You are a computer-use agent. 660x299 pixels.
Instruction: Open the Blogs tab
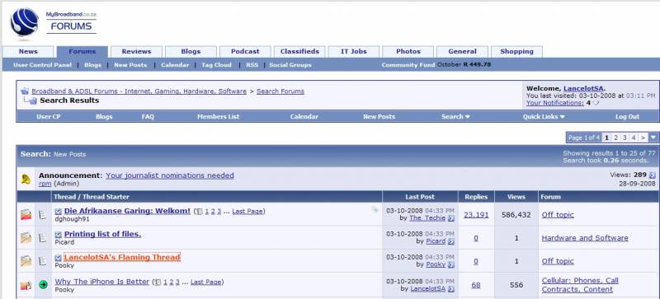tap(191, 51)
